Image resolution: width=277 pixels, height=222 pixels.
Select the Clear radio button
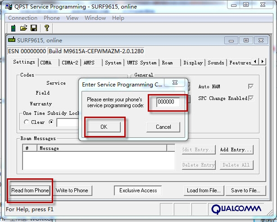click(x=26, y=122)
